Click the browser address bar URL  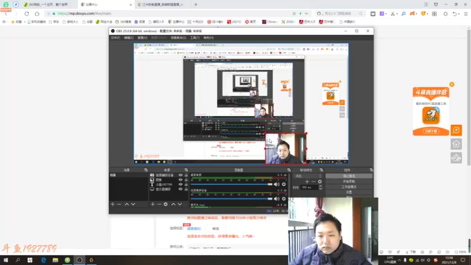84,14
